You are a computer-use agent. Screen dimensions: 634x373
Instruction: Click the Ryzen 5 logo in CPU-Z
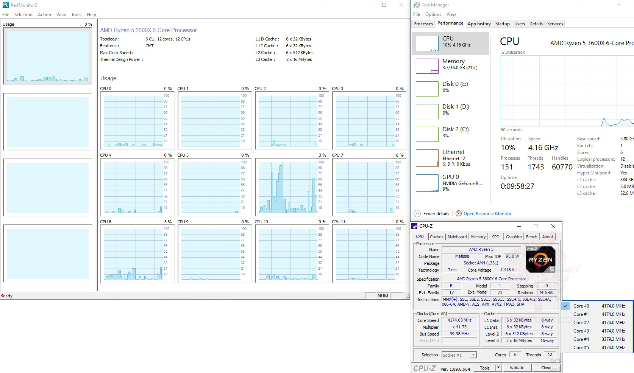540,260
